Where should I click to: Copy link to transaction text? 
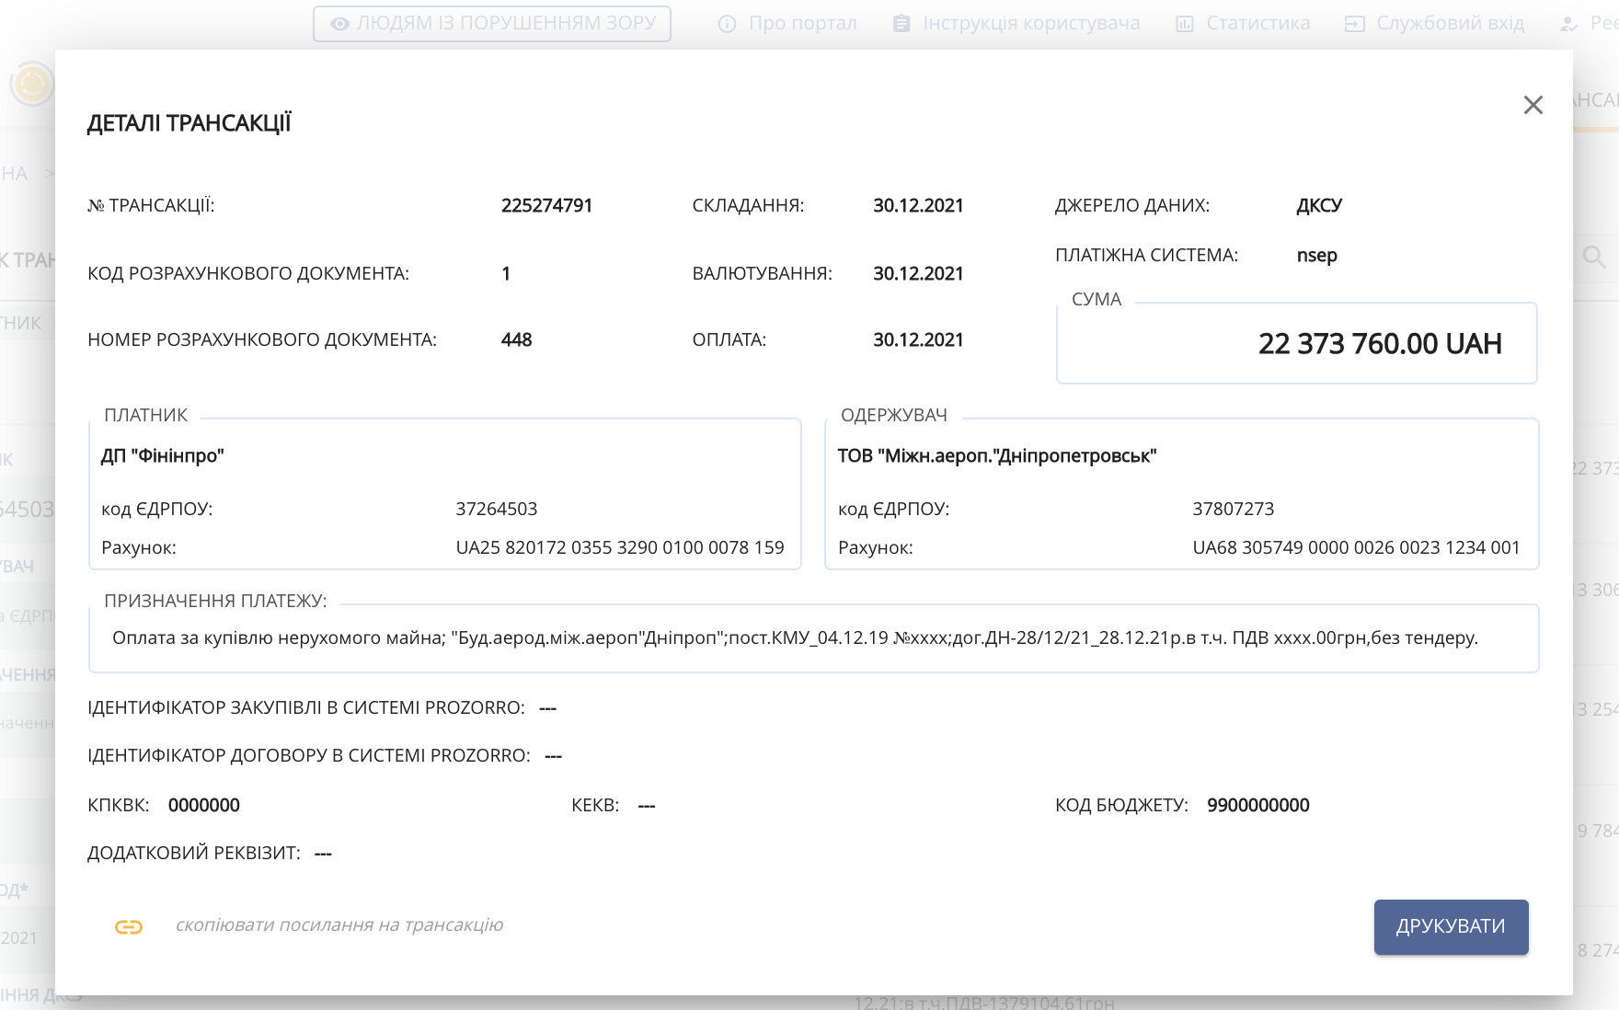(339, 925)
